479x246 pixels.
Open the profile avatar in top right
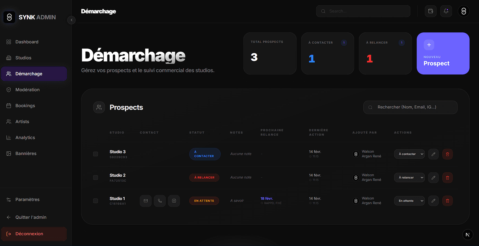pos(464,11)
